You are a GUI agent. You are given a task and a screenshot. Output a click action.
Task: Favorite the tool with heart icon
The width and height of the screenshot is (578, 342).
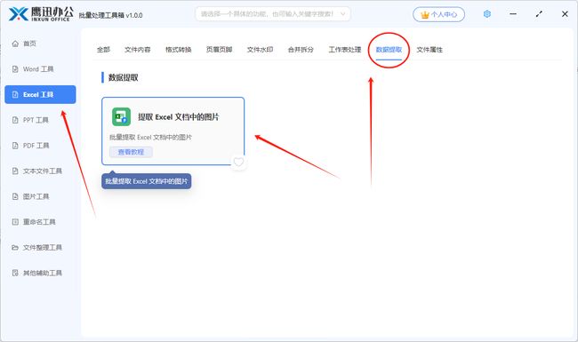coord(238,162)
